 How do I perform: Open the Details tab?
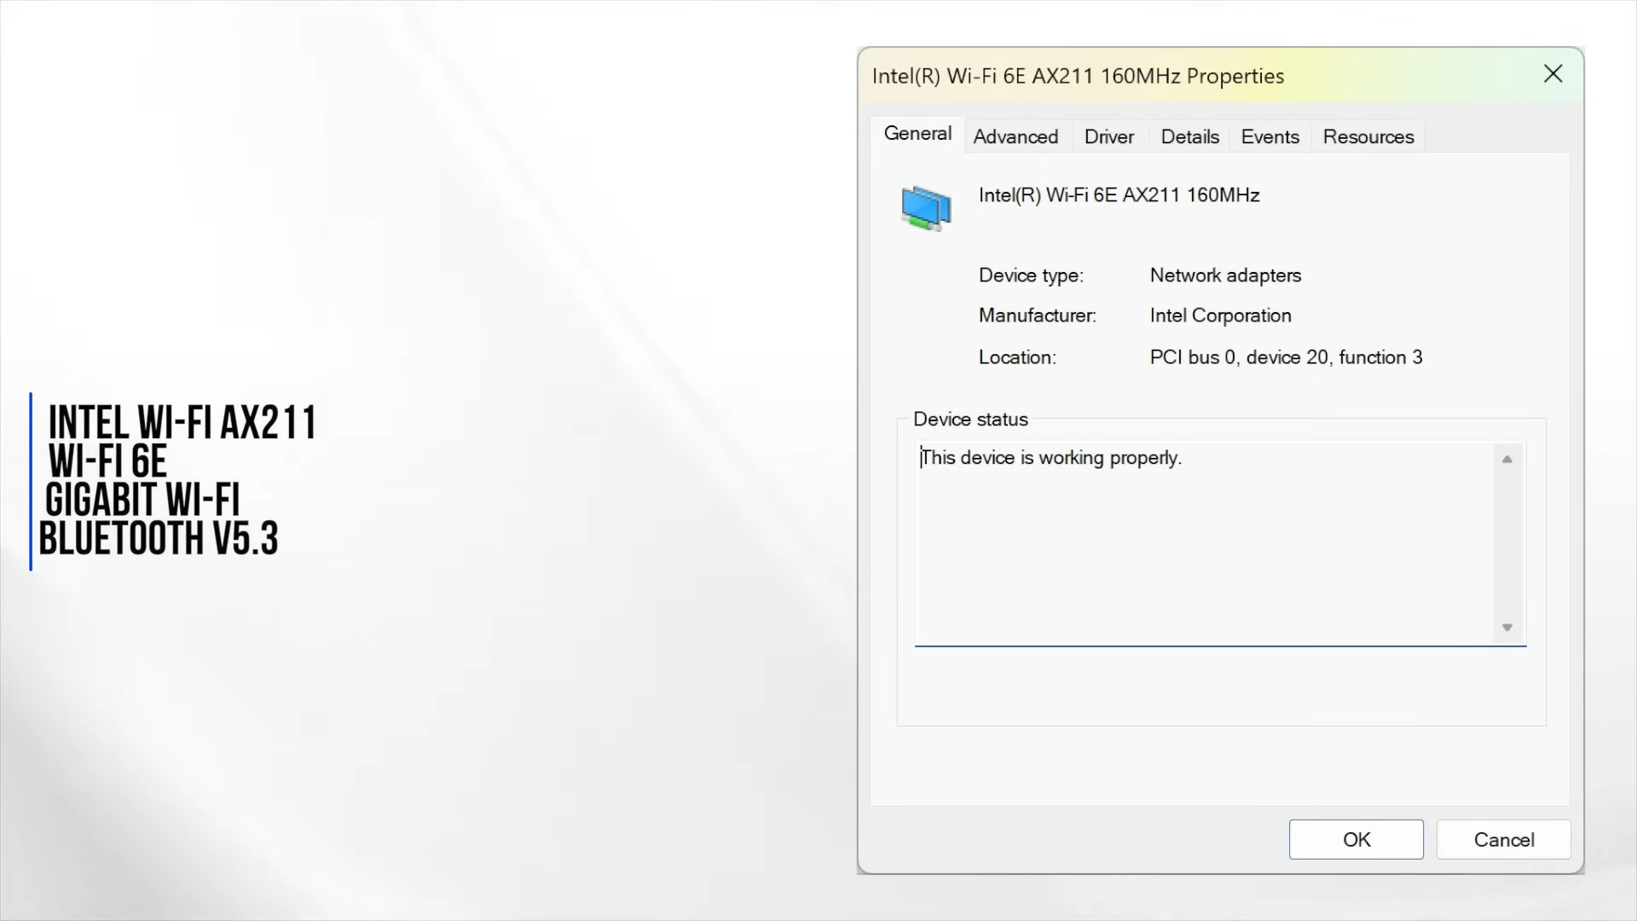pyautogui.click(x=1189, y=136)
